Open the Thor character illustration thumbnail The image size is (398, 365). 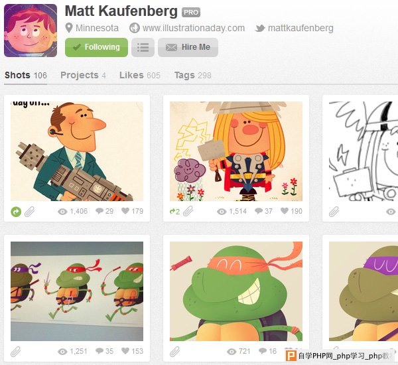click(x=236, y=151)
